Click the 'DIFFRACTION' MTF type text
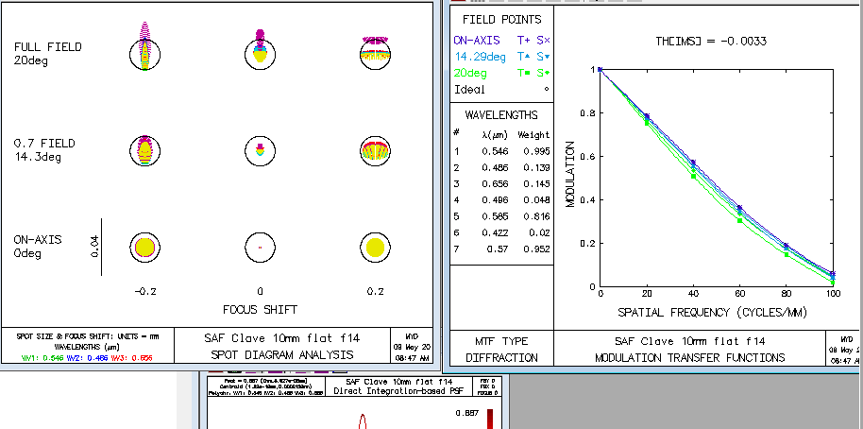 pyautogui.click(x=501, y=358)
